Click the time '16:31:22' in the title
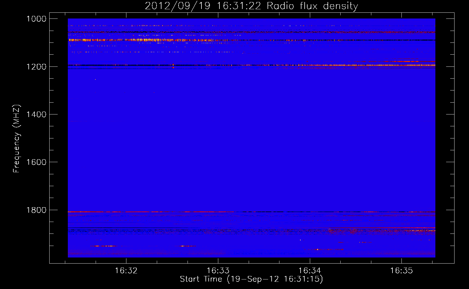This screenshot has width=469, height=289. 239,6
